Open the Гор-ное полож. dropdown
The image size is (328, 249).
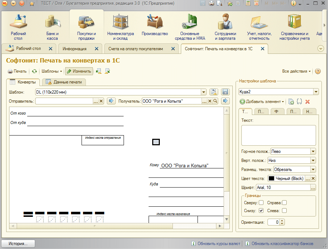pos(313,152)
